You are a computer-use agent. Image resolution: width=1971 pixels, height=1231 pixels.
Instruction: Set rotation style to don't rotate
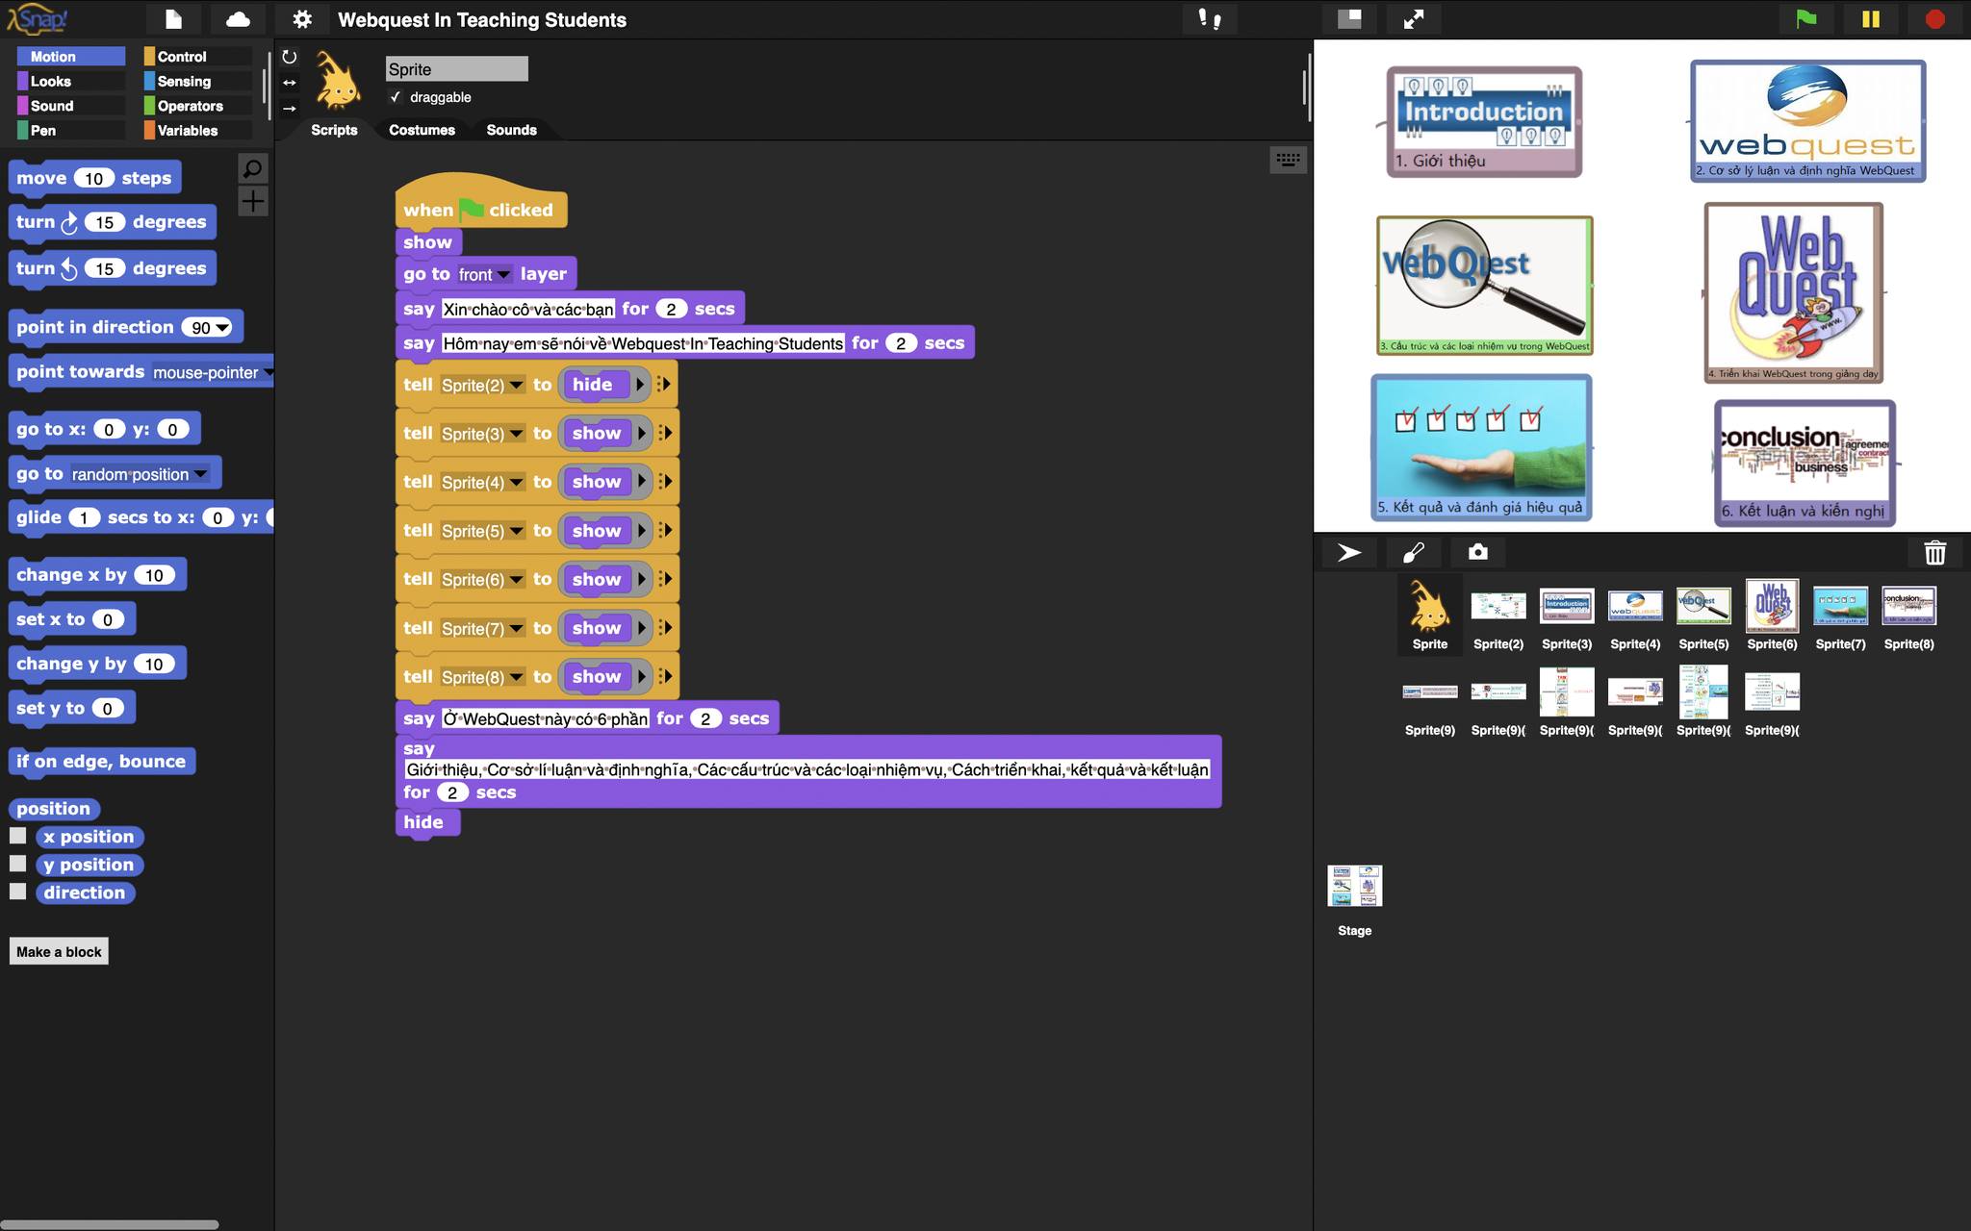click(289, 109)
